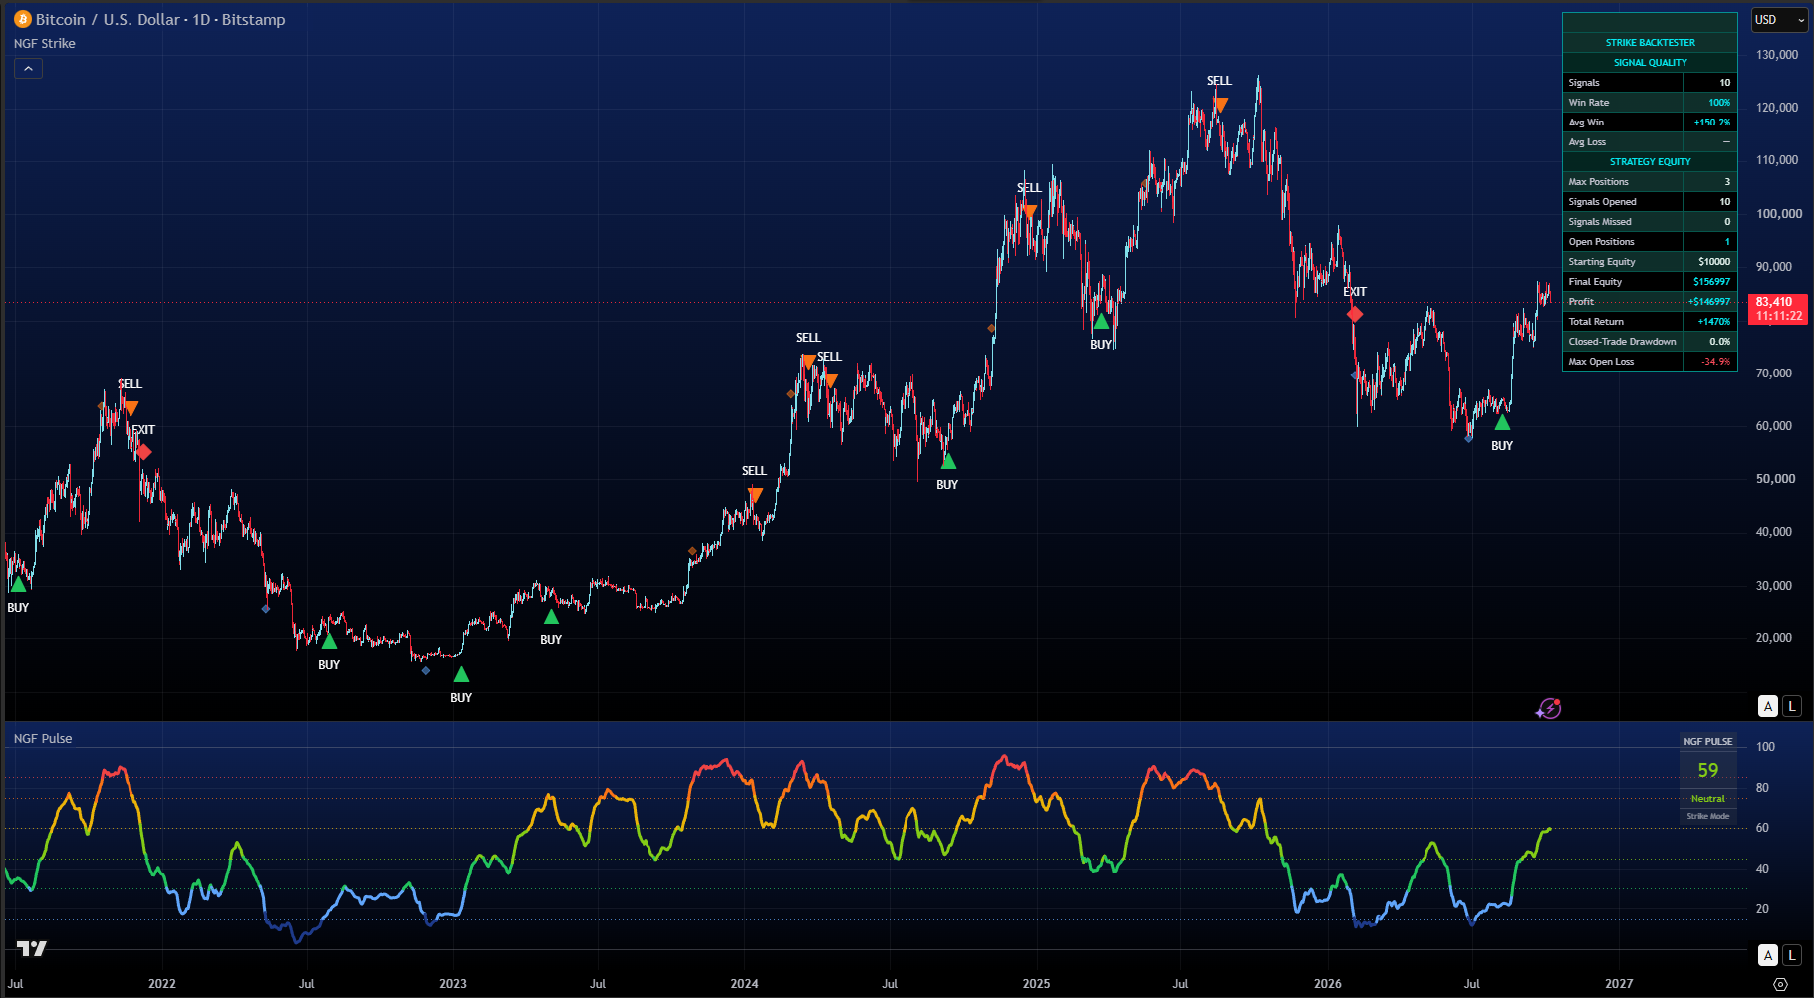Click the Starting Equity value $10000
This screenshot has width=1814, height=998.
pyautogui.click(x=1714, y=262)
